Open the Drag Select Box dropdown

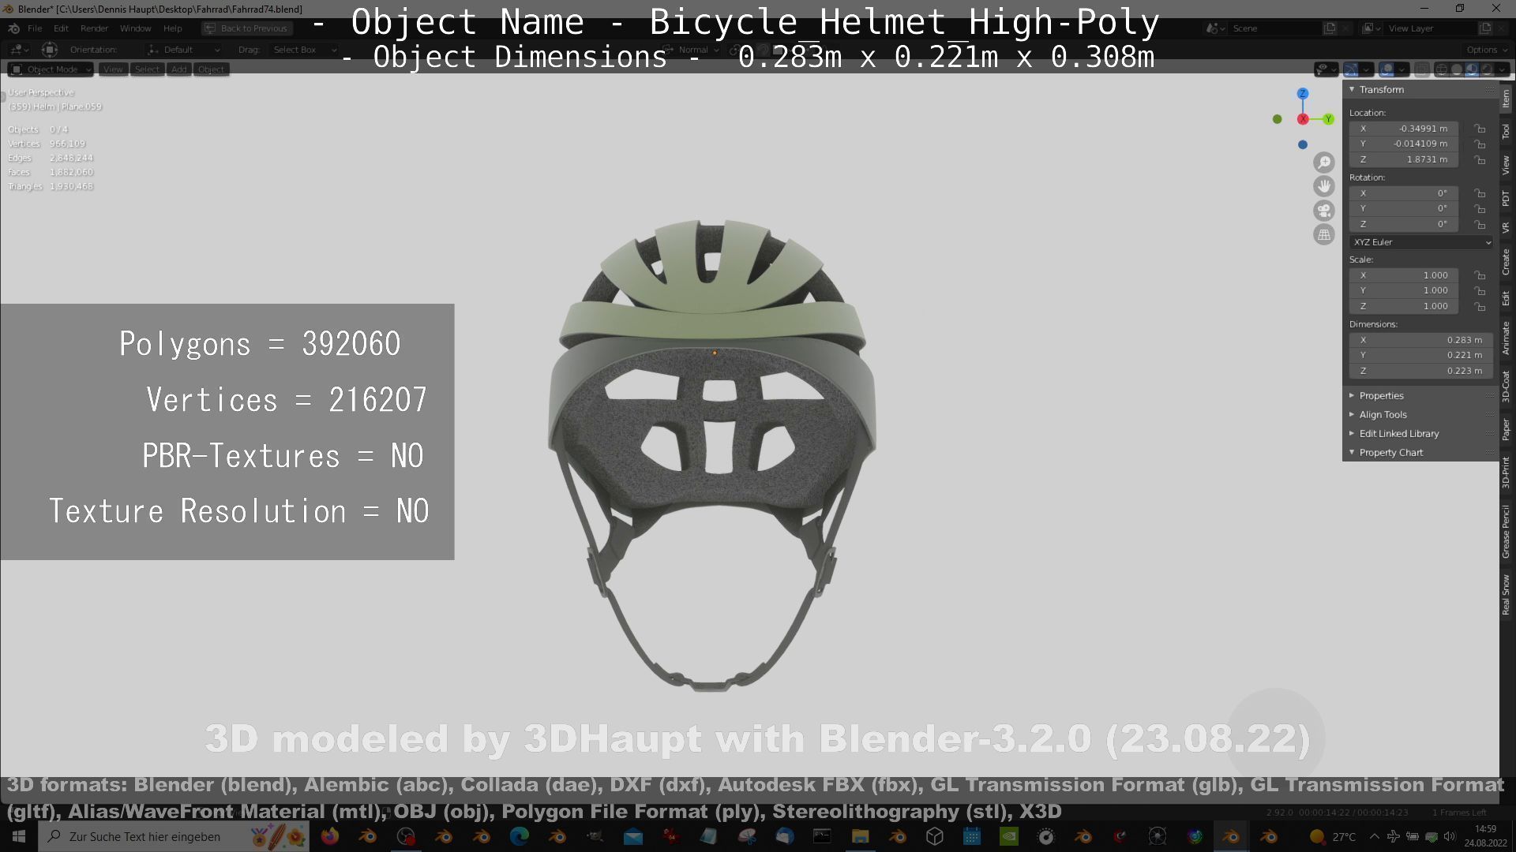point(303,50)
